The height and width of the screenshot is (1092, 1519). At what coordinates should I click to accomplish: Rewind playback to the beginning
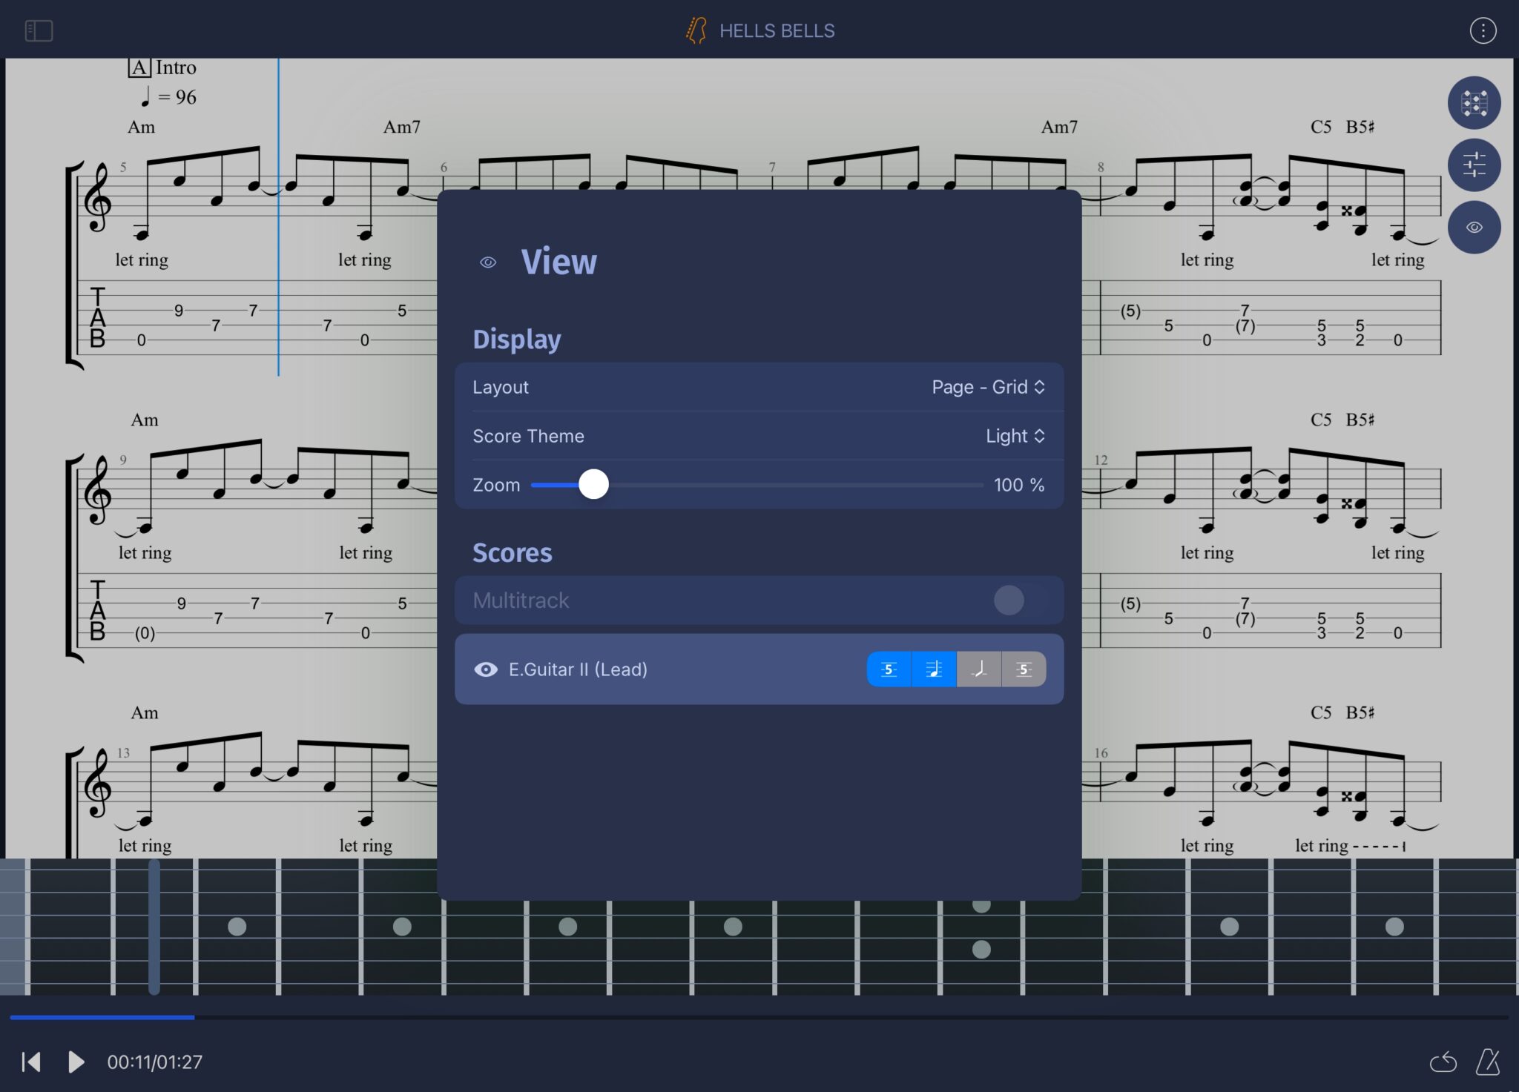(x=31, y=1062)
